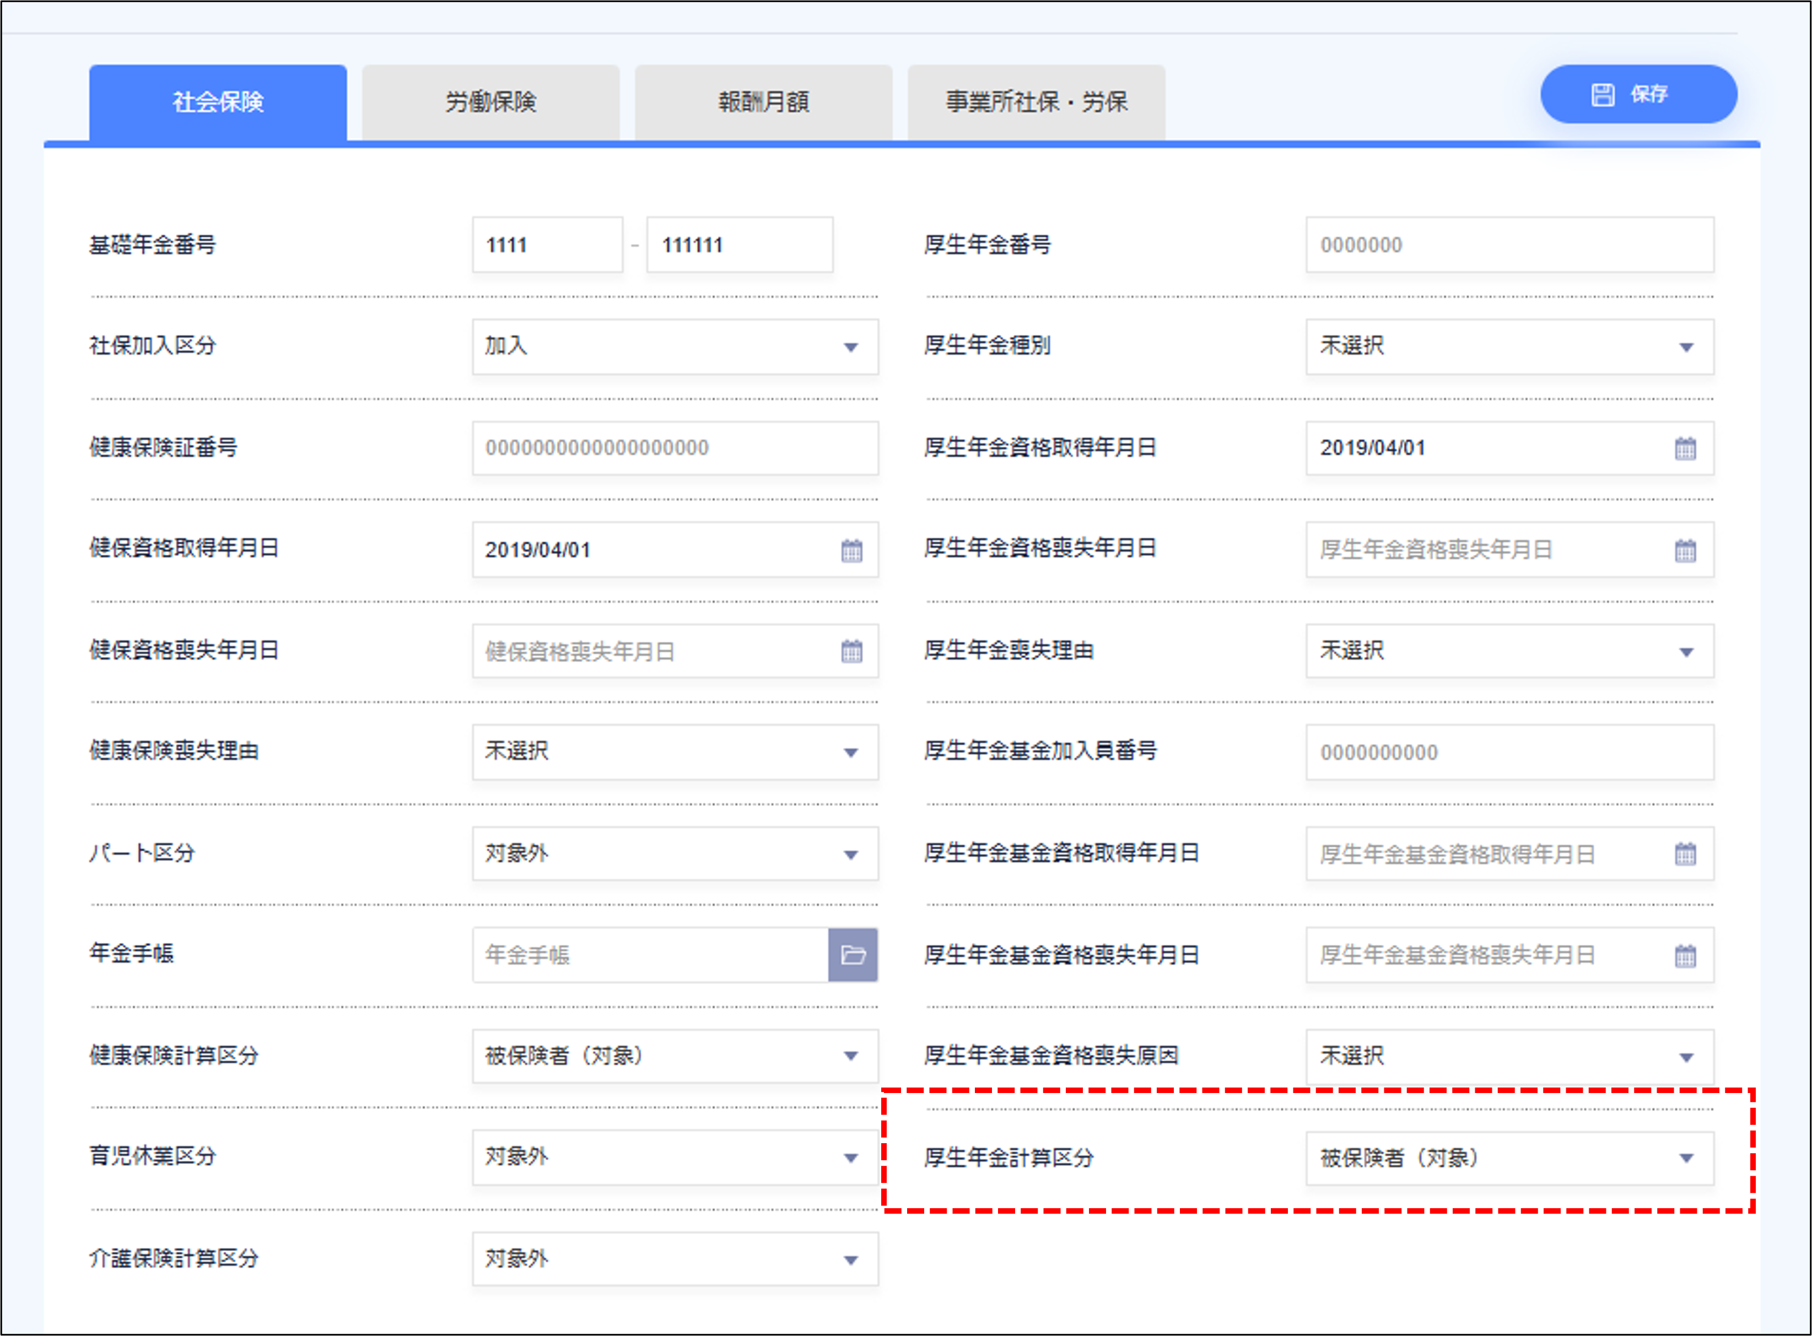Click the 厚生年金番号 input field
Screen dimensions: 1812x1336
point(1509,245)
